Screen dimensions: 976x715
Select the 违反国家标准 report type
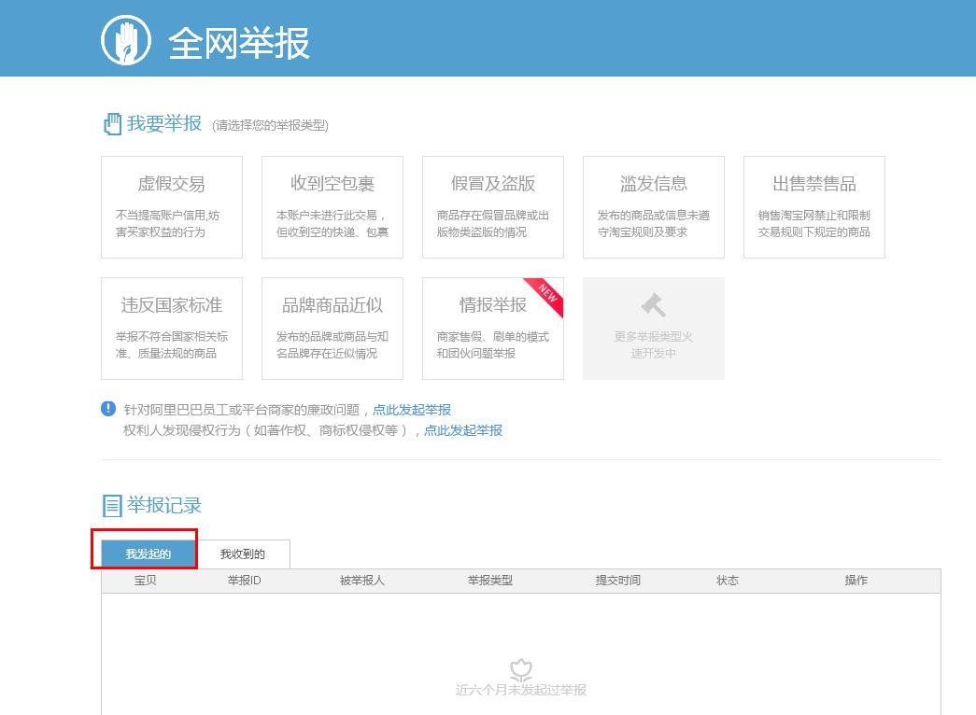click(x=172, y=328)
